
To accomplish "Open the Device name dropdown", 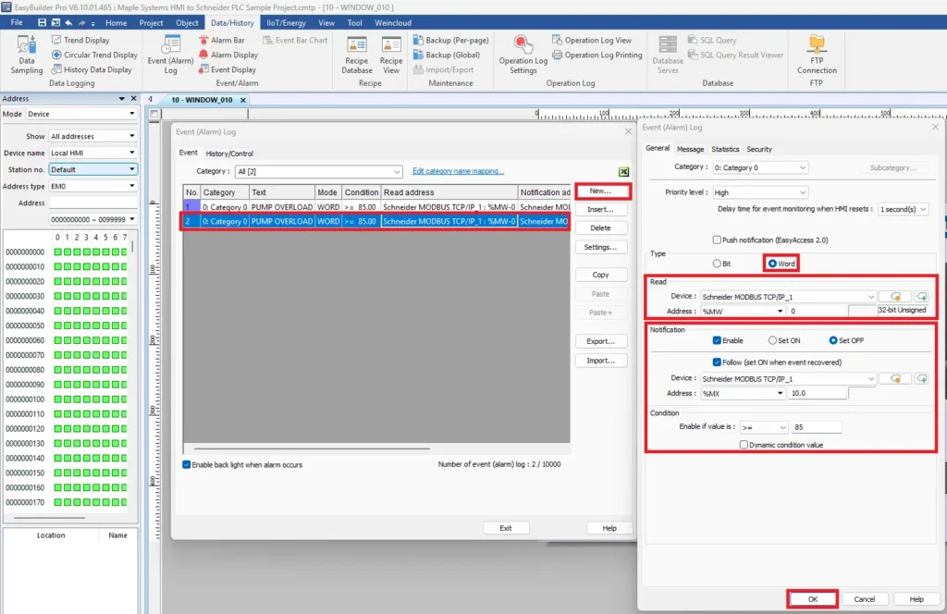I will [x=93, y=153].
